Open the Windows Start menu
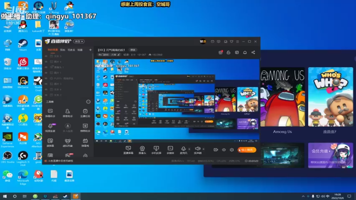Screen dimensions: 356x200 coord(5,196)
